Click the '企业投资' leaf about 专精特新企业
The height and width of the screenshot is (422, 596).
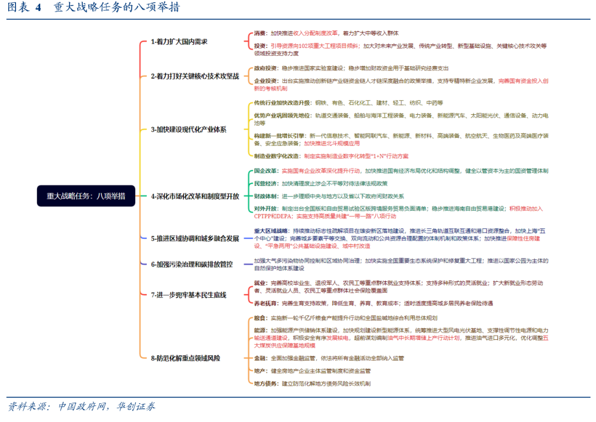click(401, 85)
